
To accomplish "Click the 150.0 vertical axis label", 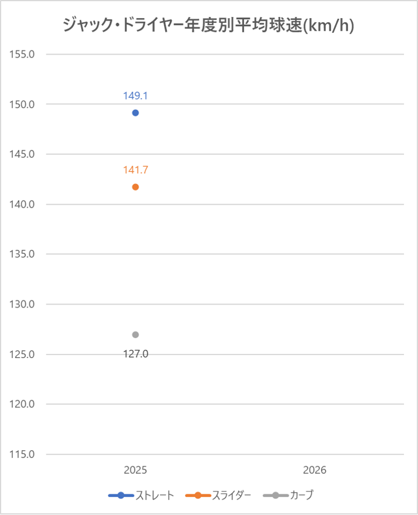I will (x=23, y=104).
